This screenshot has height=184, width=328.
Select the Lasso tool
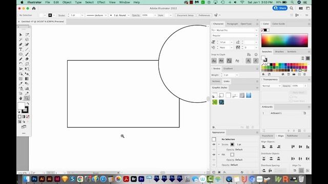click(x=27, y=39)
